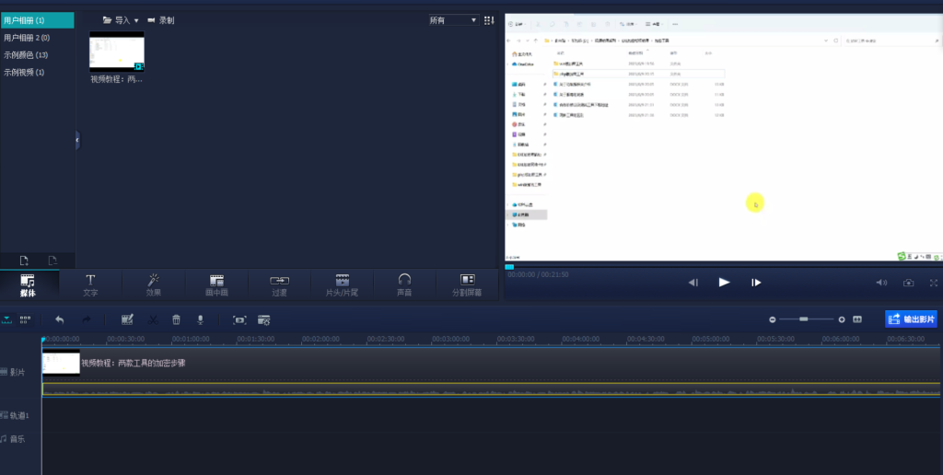Image resolution: width=943 pixels, height=475 pixels.
Task: Click the microphone voice-over icon
Action: [200, 319]
